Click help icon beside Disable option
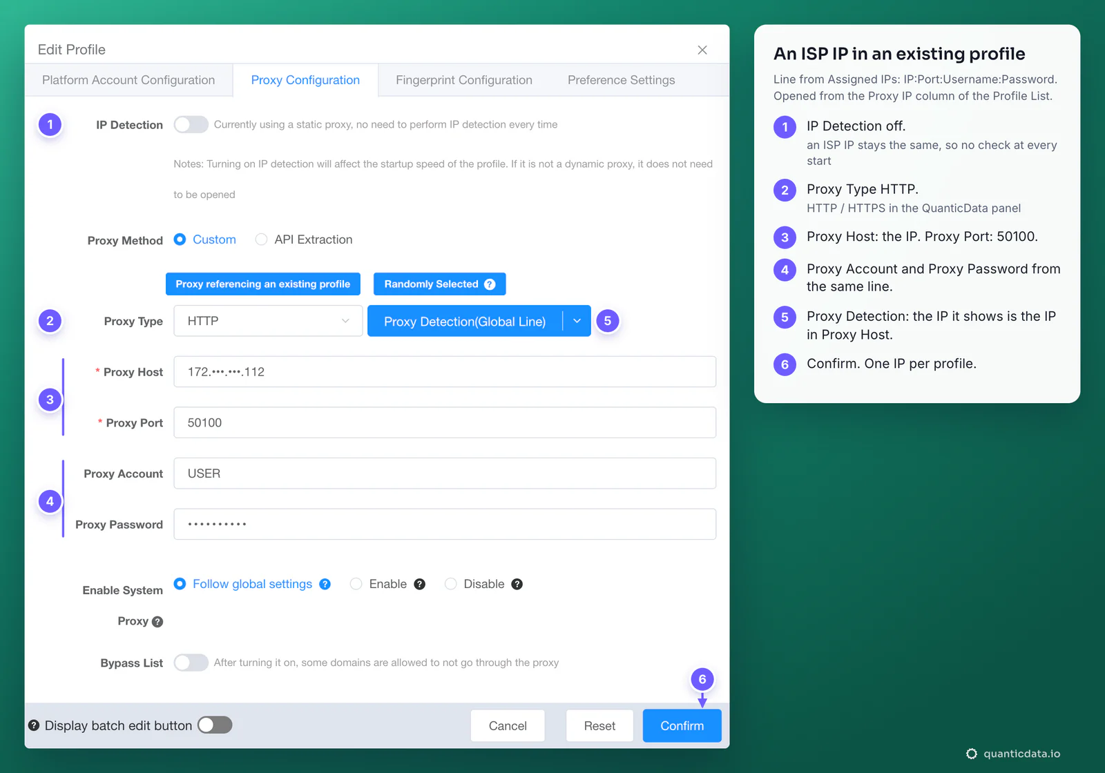 (517, 585)
